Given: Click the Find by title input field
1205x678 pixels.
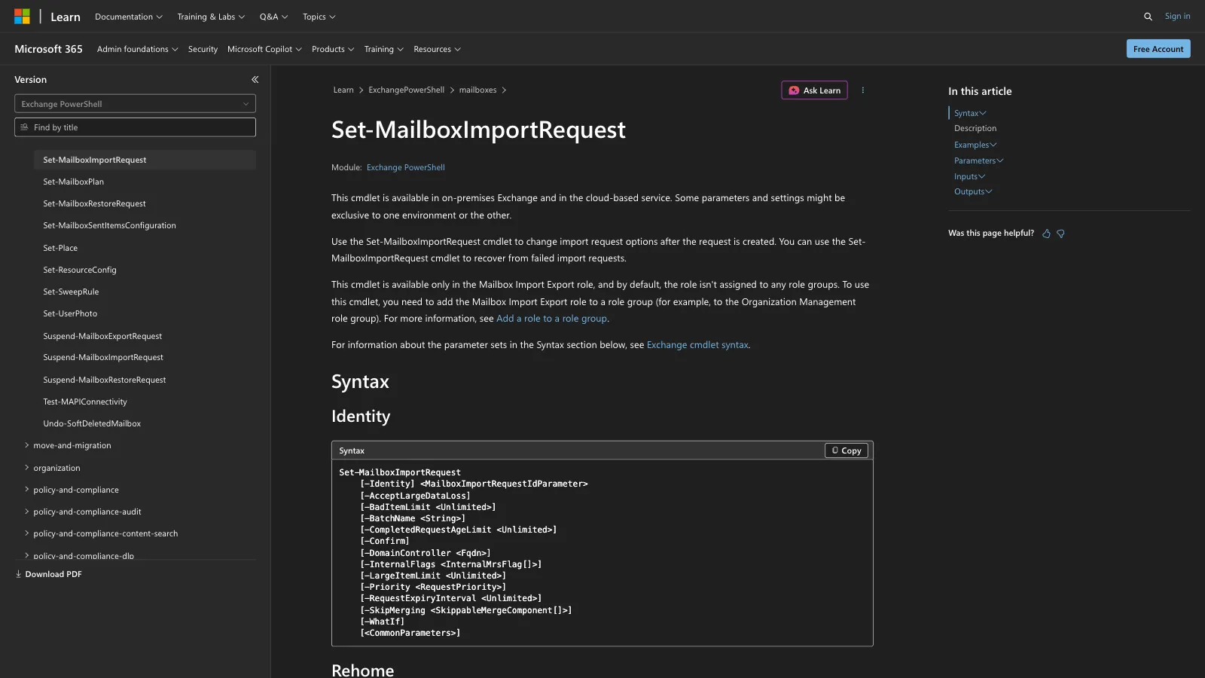Looking at the screenshot, I should [135, 127].
